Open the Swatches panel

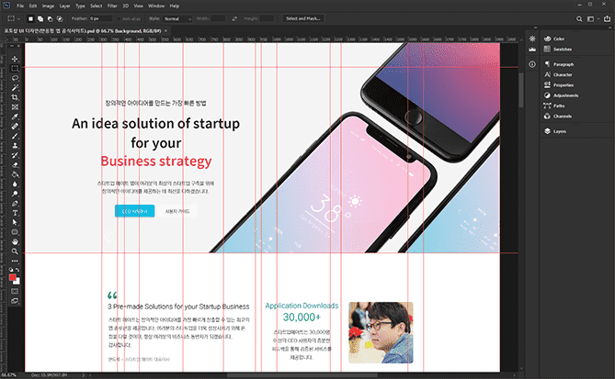pyautogui.click(x=558, y=50)
